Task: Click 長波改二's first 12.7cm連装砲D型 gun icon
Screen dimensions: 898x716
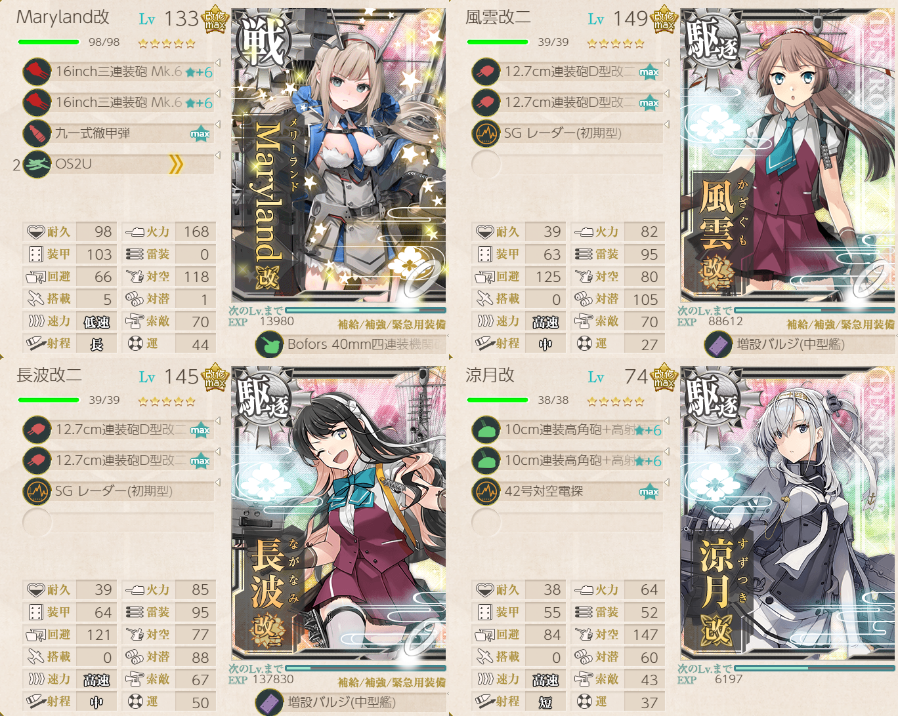Action: coord(37,430)
